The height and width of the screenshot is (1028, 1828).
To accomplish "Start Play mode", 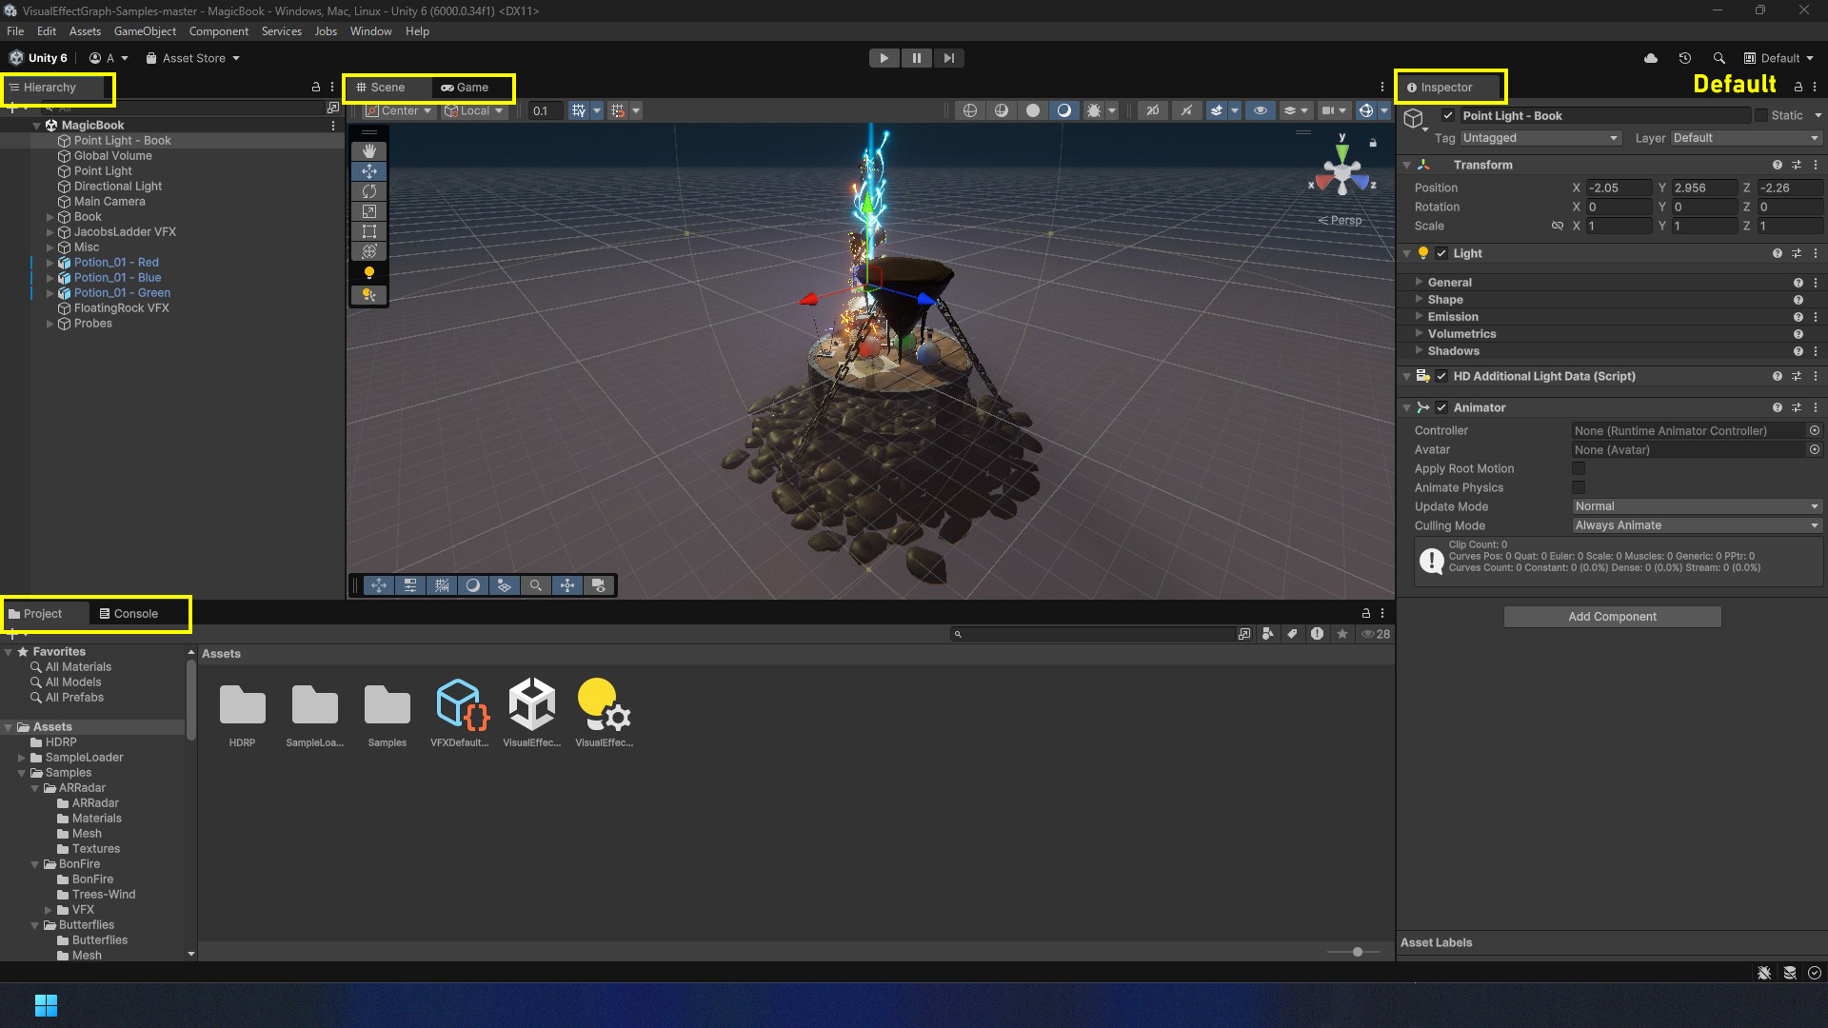I will click(x=884, y=58).
